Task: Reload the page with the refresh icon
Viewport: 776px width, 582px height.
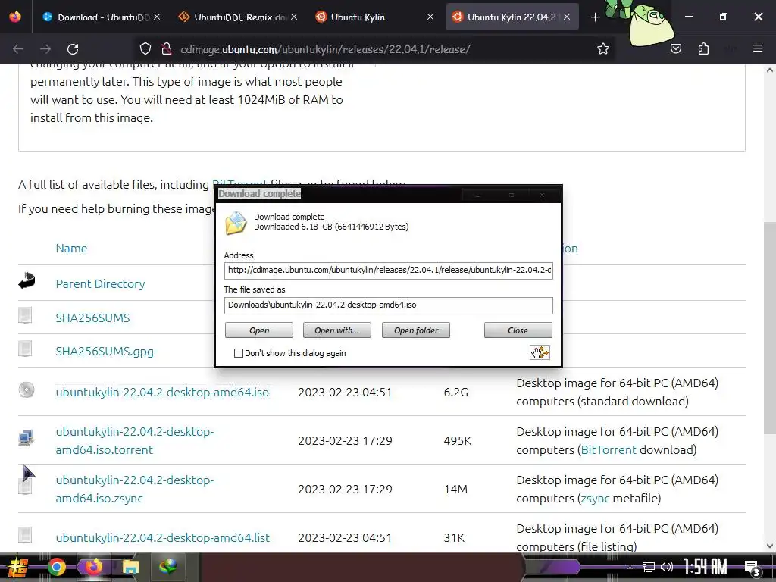Action: click(73, 49)
